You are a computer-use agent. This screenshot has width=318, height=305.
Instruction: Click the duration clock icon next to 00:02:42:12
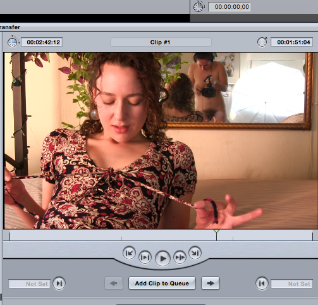point(13,42)
